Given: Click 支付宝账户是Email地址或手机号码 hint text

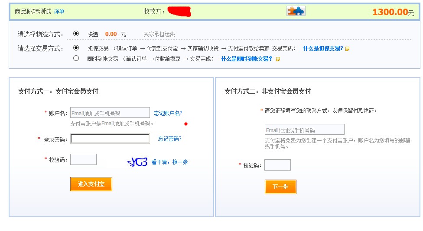Looking at the screenshot, I should tap(112, 123).
